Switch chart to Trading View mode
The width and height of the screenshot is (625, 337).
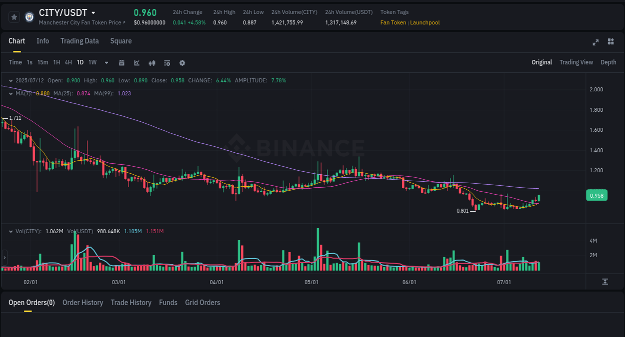(576, 62)
